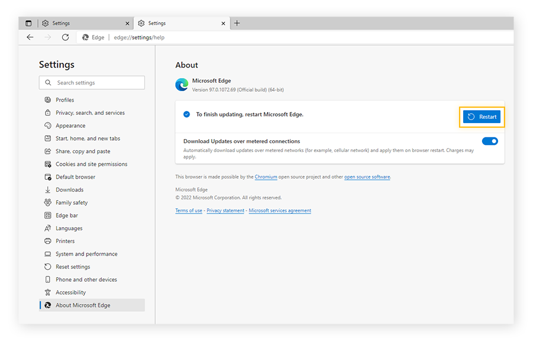The image size is (533, 342).
Task: Open Default browser settings
Action: [x=92, y=177]
